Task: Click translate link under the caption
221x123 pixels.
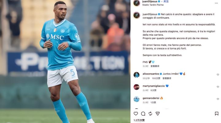Action: pyautogui.click(x=155, y=66)
